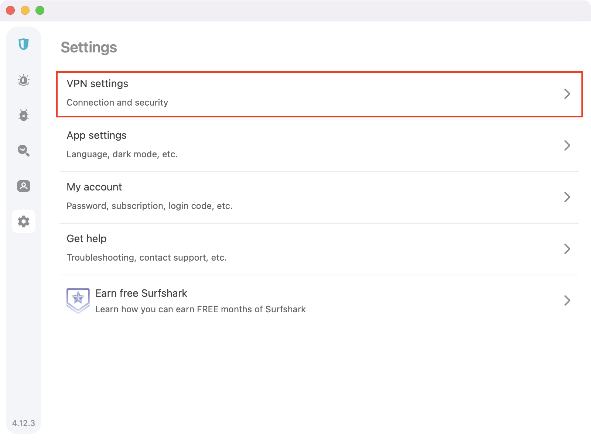This screenshot has height=440, width=591.
Task: Choose the Get help label
Action: coord(86,239)
